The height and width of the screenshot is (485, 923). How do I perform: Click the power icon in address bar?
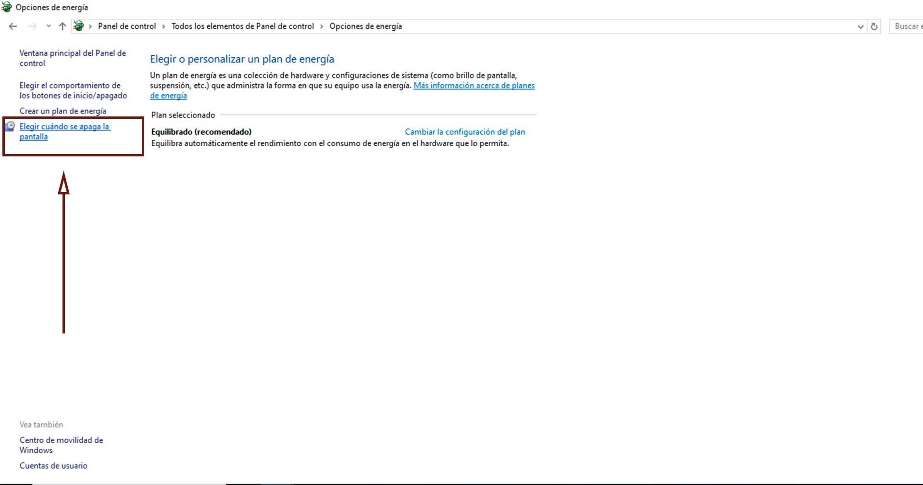(x=79, y=26)
